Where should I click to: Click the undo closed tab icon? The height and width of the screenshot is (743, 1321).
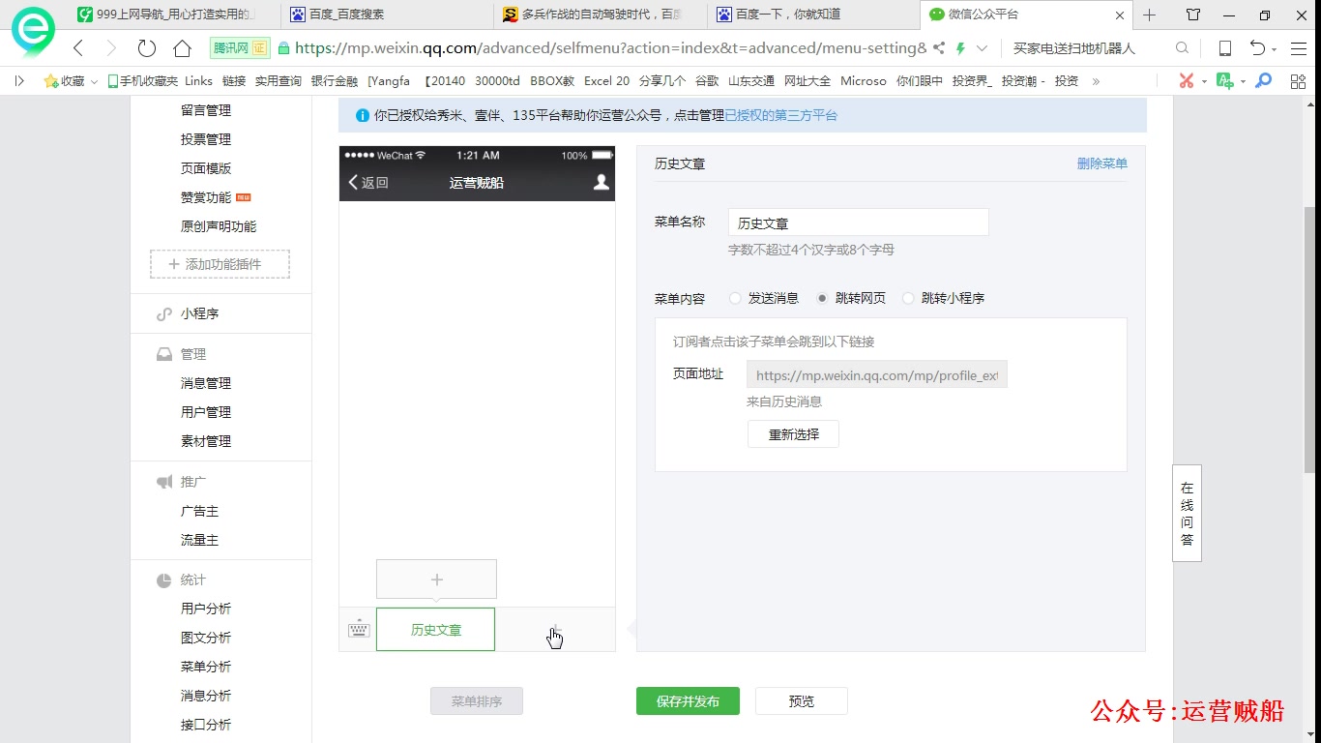(1257, 48)
